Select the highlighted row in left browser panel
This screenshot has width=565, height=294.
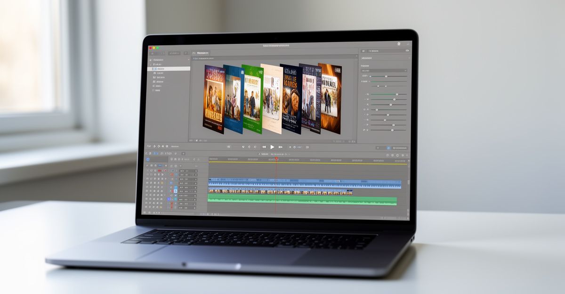tap(169, 69)
